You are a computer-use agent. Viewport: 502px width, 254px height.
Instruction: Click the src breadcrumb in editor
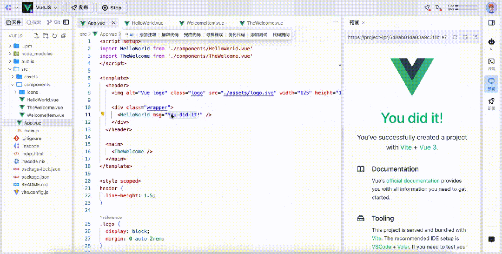(83, 34)
